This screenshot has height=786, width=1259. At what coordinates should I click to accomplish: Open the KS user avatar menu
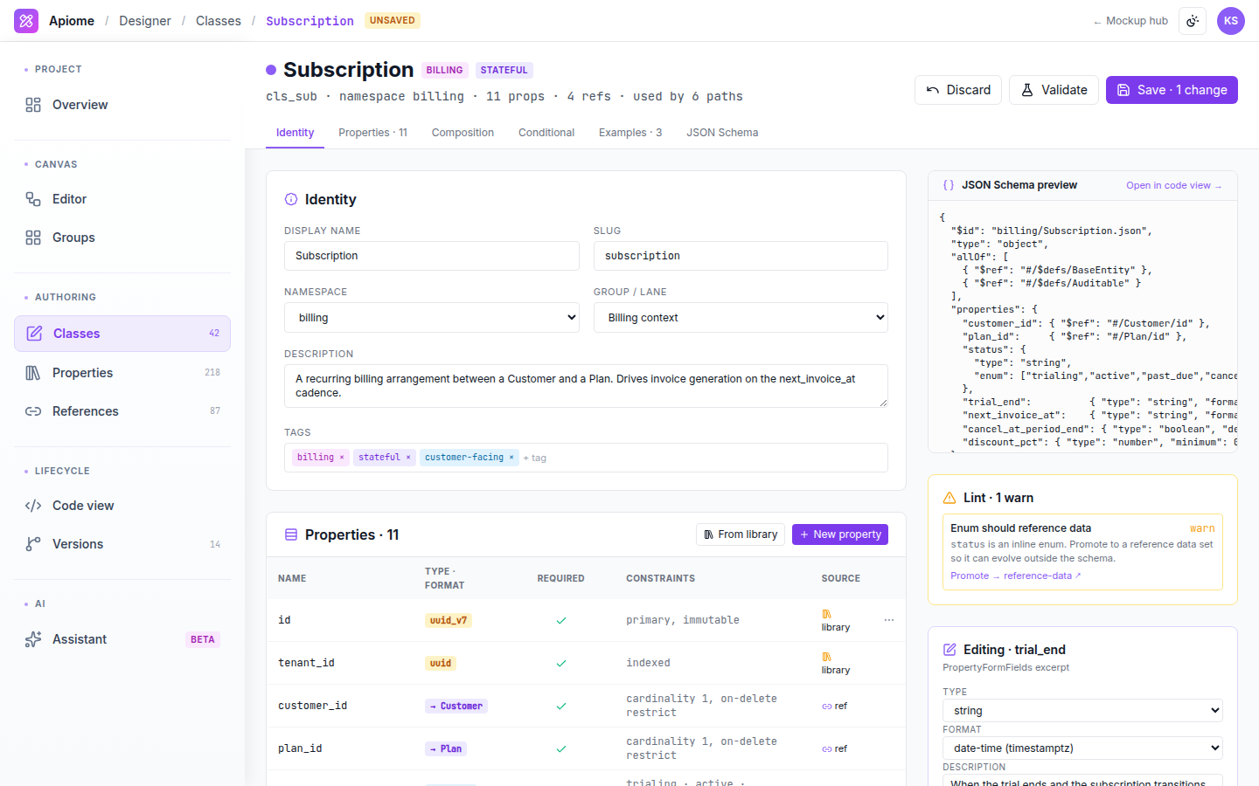(1231, 21)
